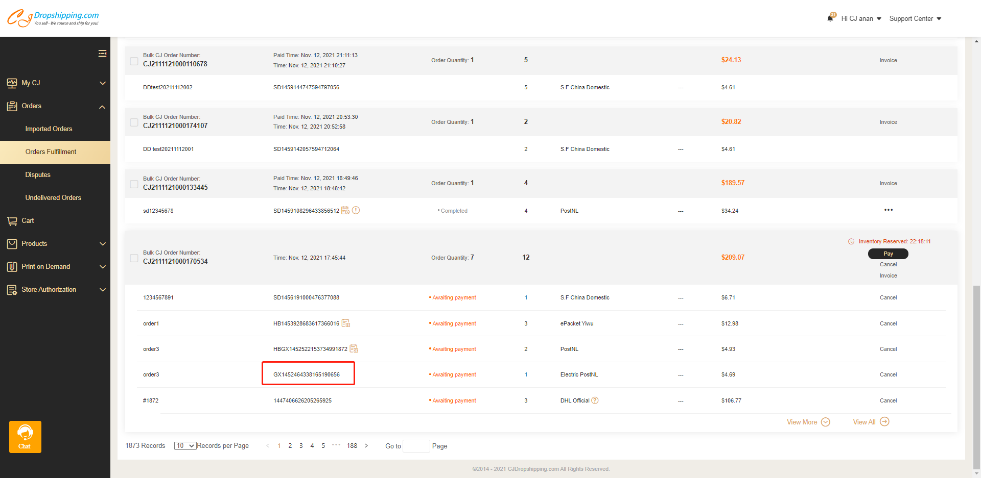Expand the Support Center dropdown

[915, 19]
